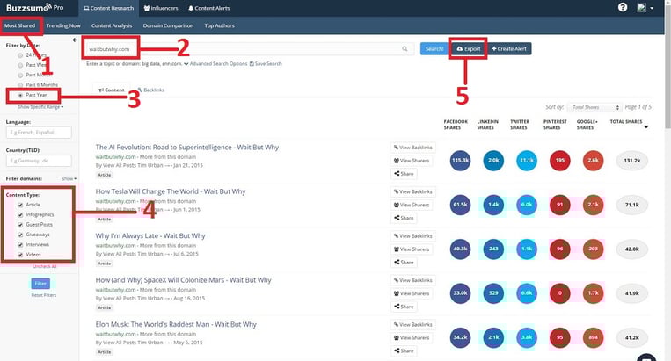Viewport: 671px width, 361px height.
Task: Share the Why I'm Always Late article
Action: tap(404, 263)
